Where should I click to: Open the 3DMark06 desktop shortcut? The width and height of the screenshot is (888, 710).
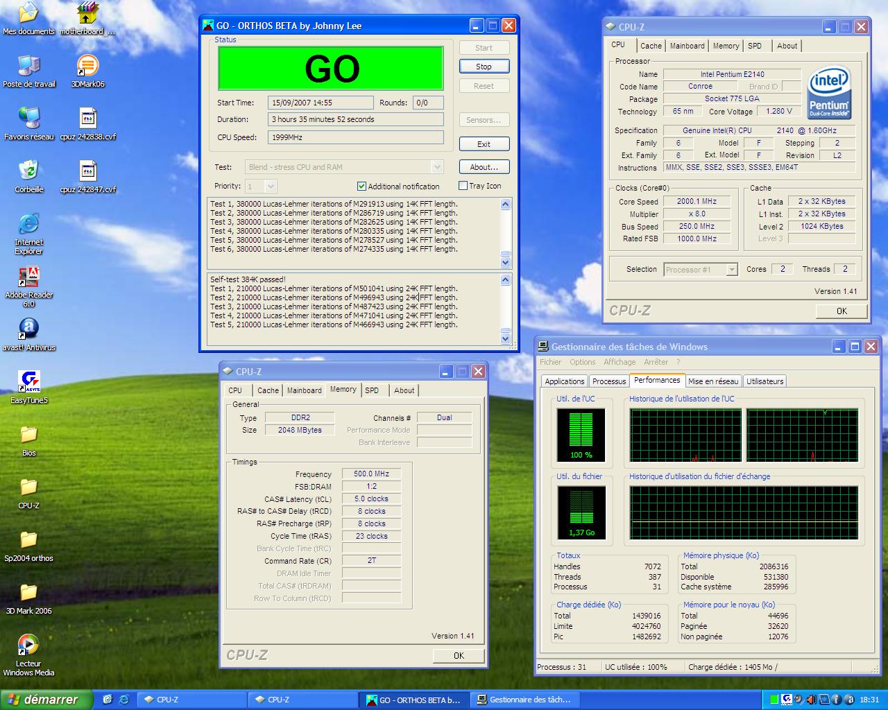[x=87, y=67]
